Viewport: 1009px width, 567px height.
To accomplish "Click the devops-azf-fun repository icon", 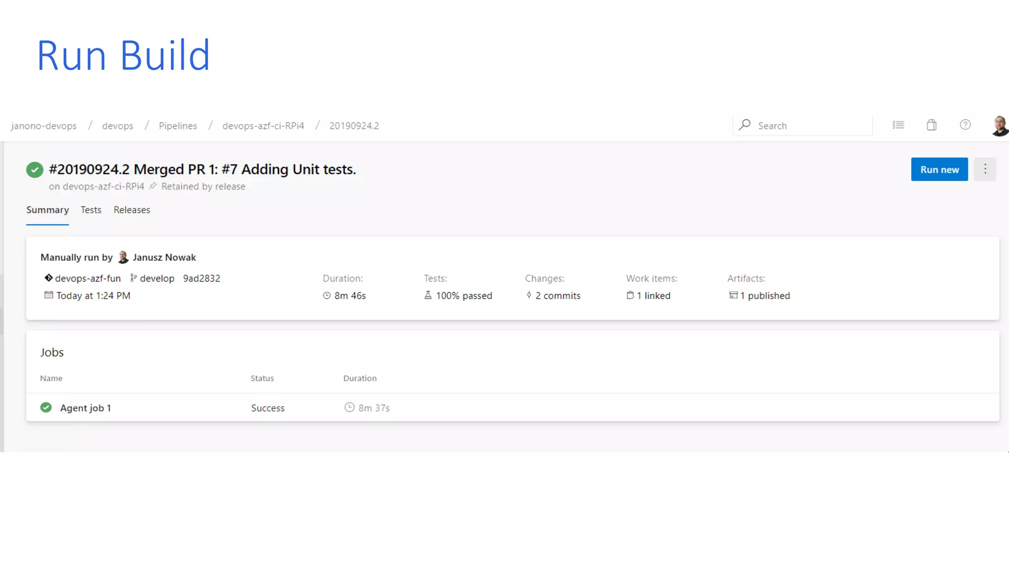I will [x=48, y=278].
